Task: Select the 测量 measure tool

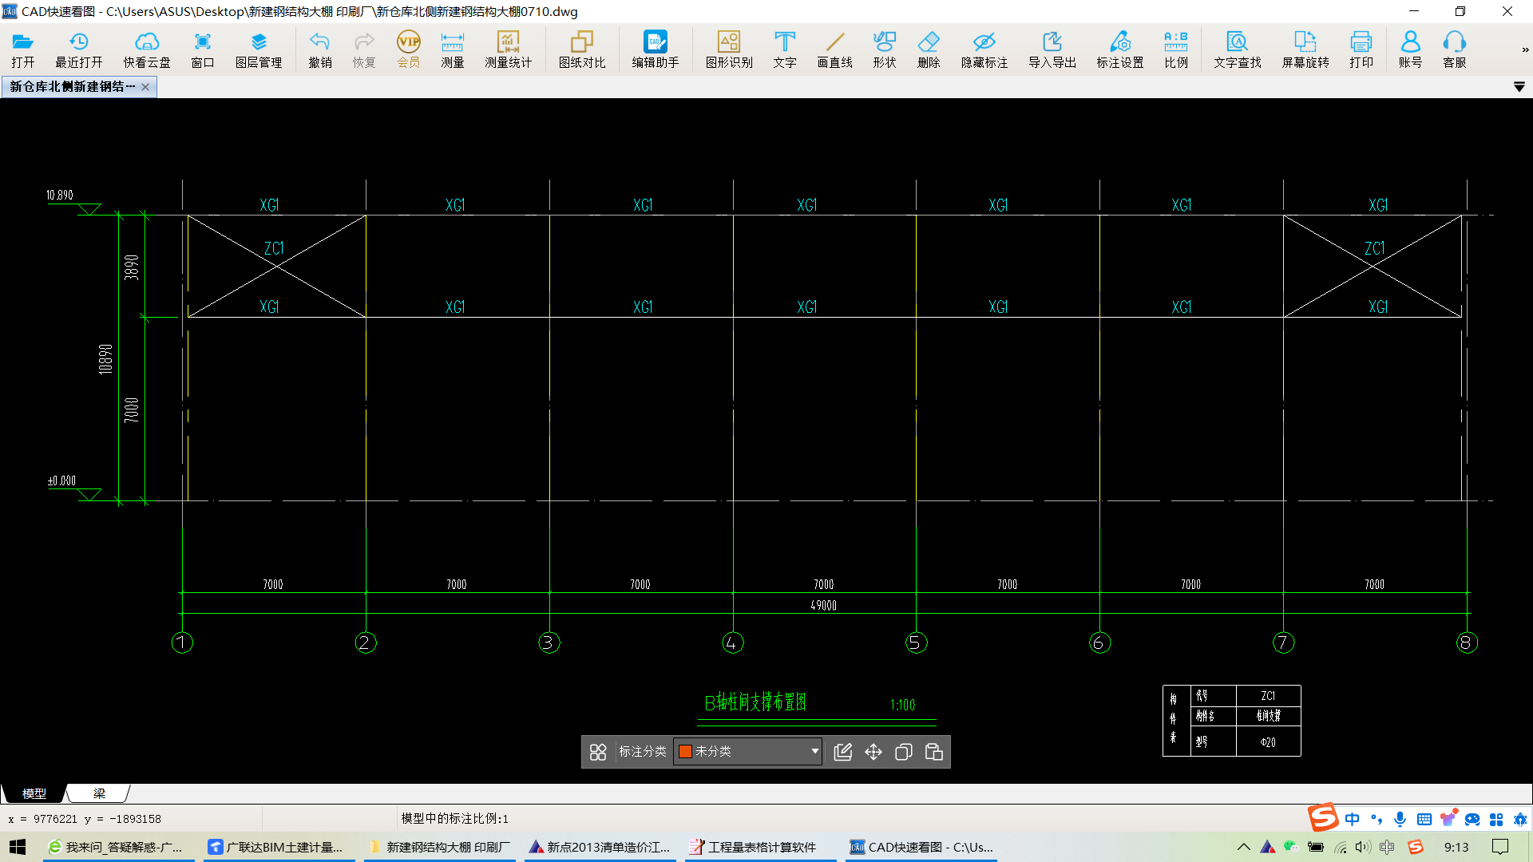Action: point(452,49)
